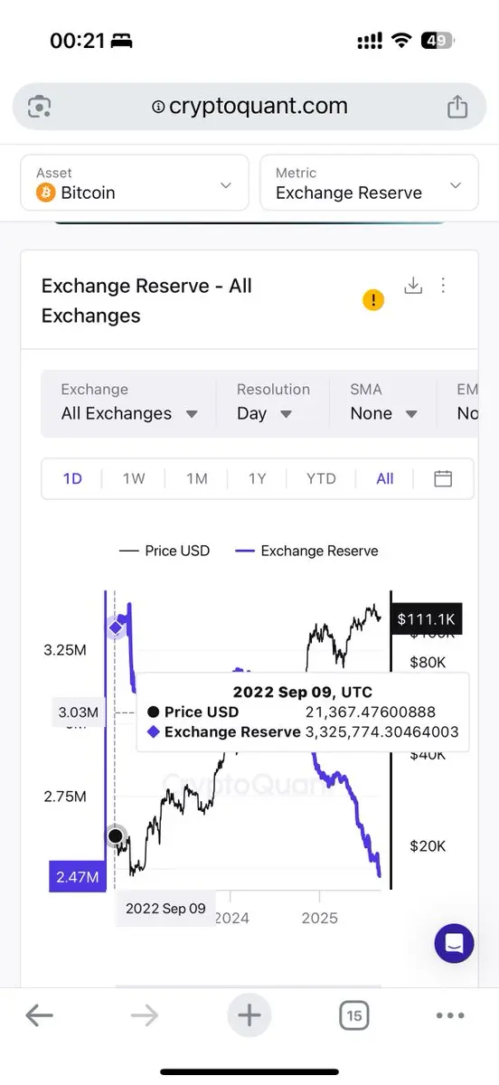The width and height of the screenshot is (499, 1085).
Task: Select the YTD time range tab
Action: [x=321, y=478]
